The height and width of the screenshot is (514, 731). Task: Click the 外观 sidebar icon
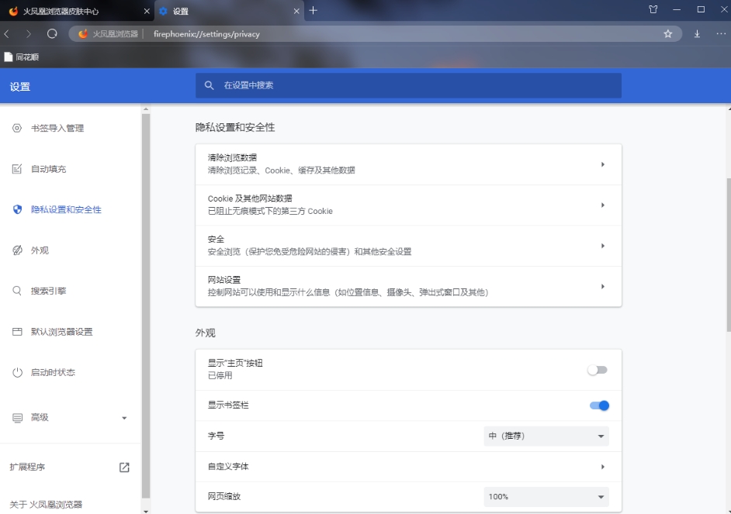tap(17, 250)
